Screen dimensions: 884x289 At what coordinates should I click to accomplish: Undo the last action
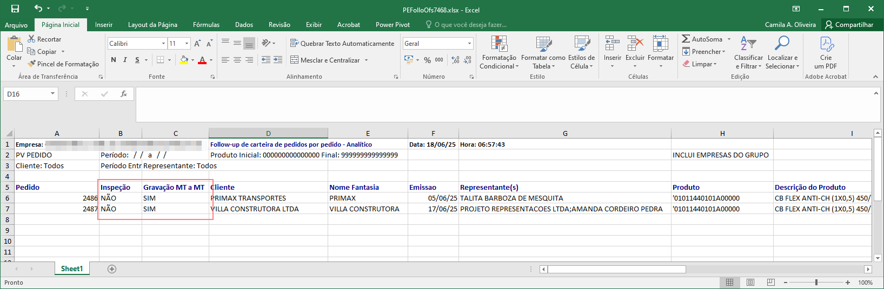point(38,9)
